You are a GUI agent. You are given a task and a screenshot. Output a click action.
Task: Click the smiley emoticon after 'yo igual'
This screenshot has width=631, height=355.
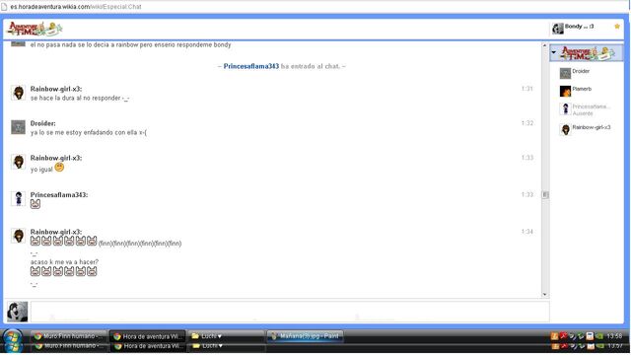pyautogui.click(x=59, y=167)
